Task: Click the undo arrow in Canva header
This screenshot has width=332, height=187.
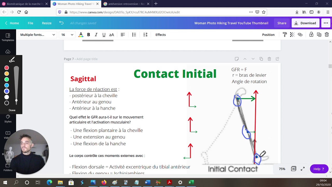Action: [61, 23]
